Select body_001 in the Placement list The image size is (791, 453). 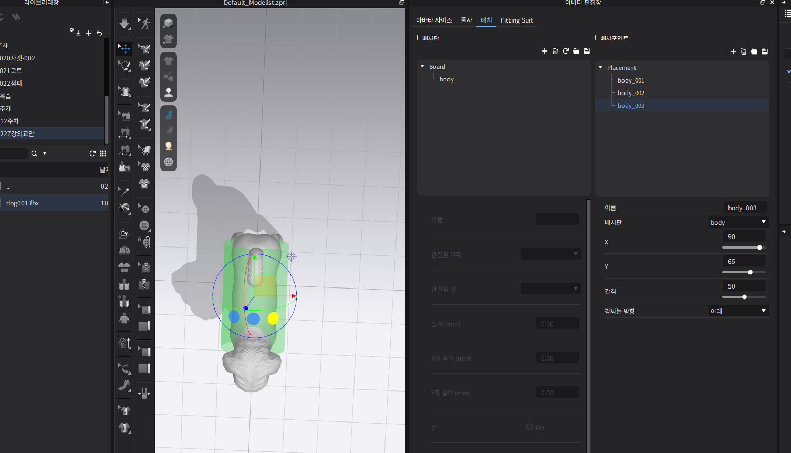click(x=631, y=80)
